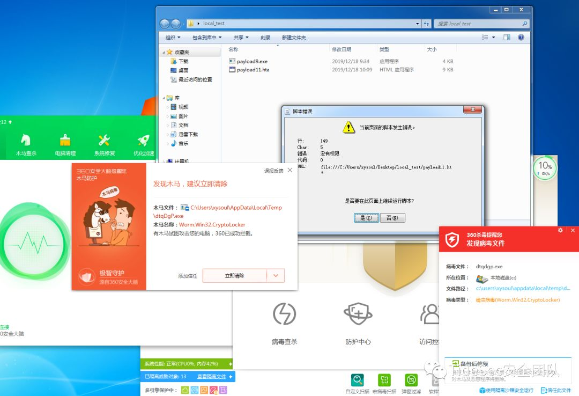Open 查看隔离文件 link
The height and width of the screenshot is (396, 579).
click(212, 376)
